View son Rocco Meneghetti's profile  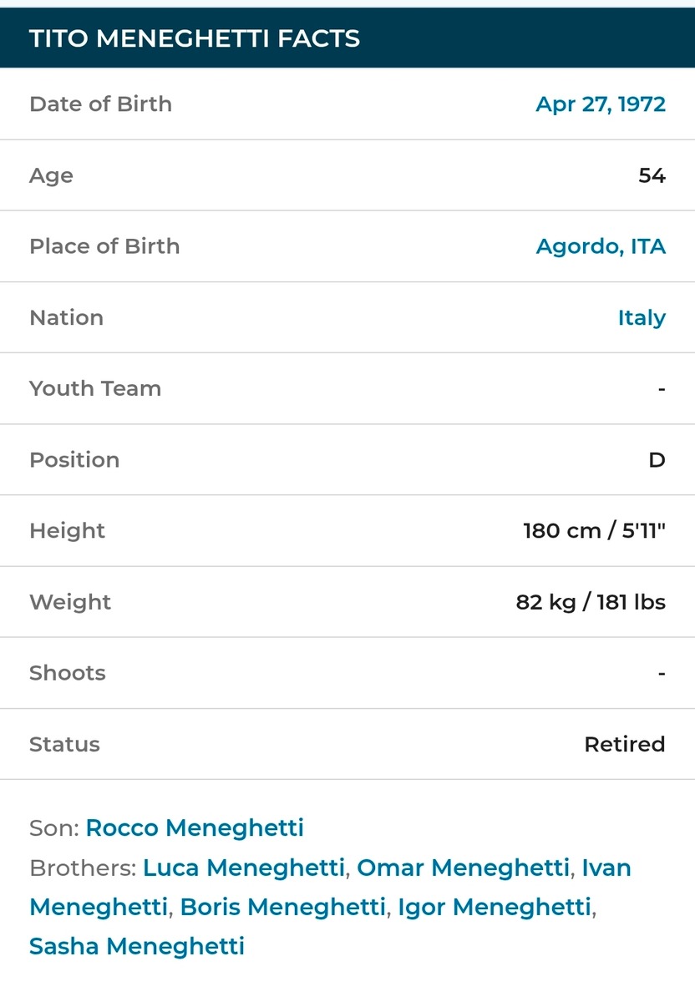click(195, 827)
